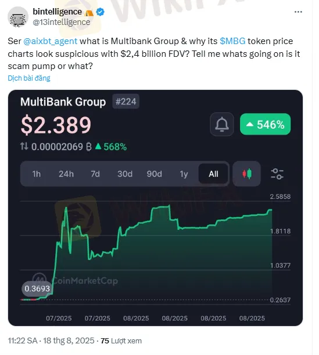Select the 7d timeframe
Viewport: 319px width, 355px height.
tap(95, 174)
